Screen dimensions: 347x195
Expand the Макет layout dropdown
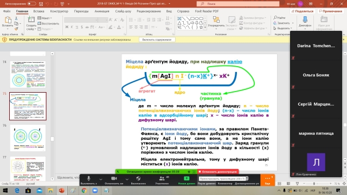[45, 18]
